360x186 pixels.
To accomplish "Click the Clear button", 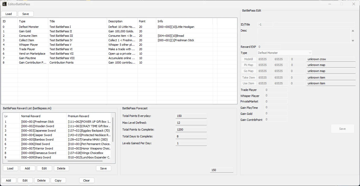I will pos(87,180).
